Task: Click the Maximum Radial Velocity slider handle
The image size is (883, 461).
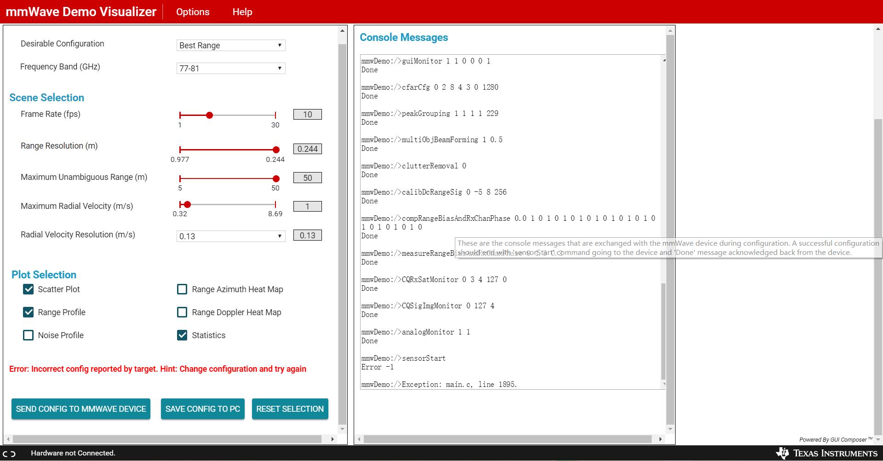Action: point(187,204)
